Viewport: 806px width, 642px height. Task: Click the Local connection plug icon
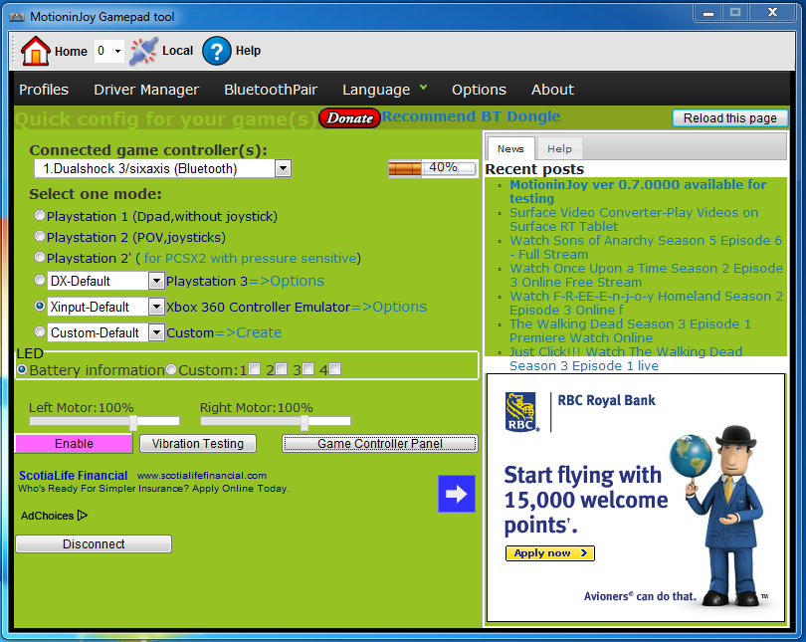click(144, 51)
